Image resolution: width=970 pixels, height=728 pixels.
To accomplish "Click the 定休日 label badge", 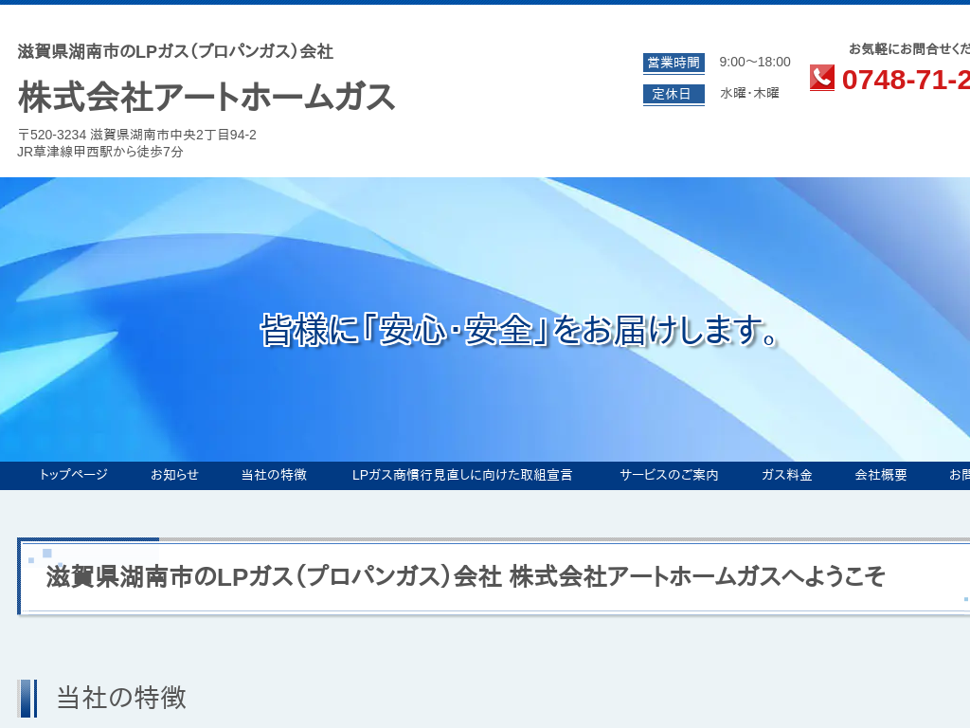I will click(x=674, y=94).
